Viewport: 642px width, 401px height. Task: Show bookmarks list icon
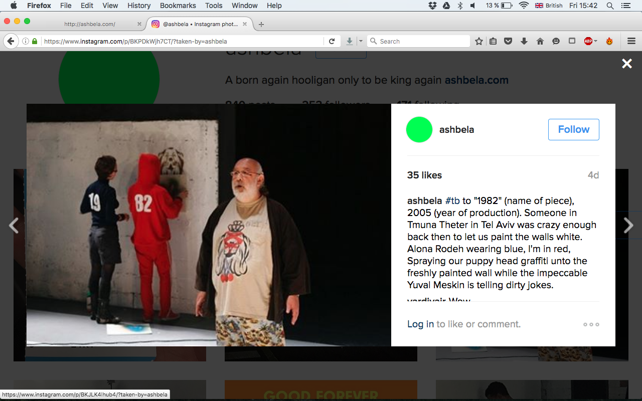click(x=493, y=41)
